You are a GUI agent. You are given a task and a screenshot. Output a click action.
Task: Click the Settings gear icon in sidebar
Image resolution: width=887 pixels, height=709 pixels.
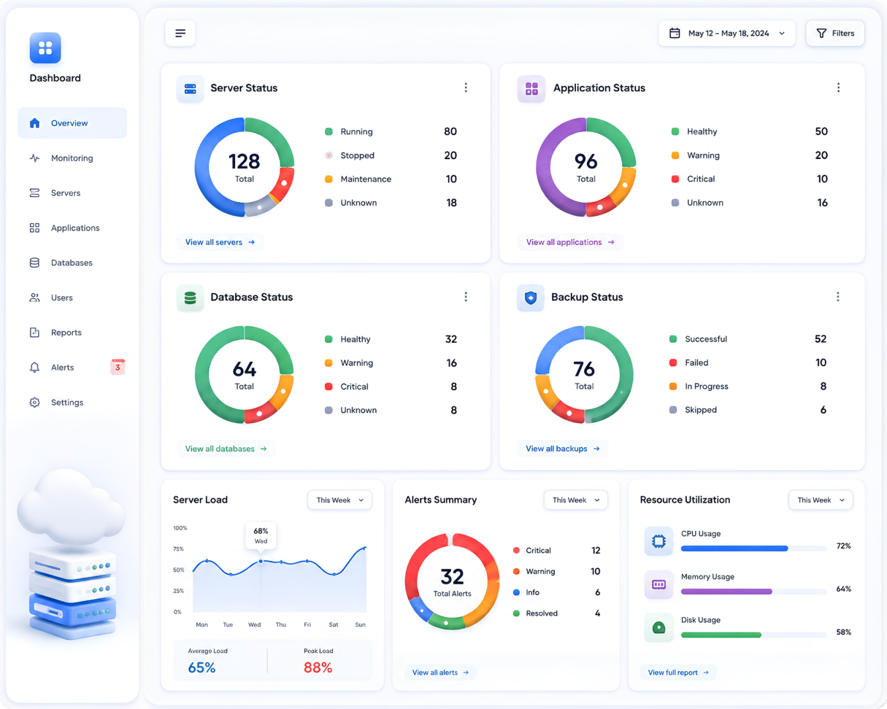click(x=34, y=402)
